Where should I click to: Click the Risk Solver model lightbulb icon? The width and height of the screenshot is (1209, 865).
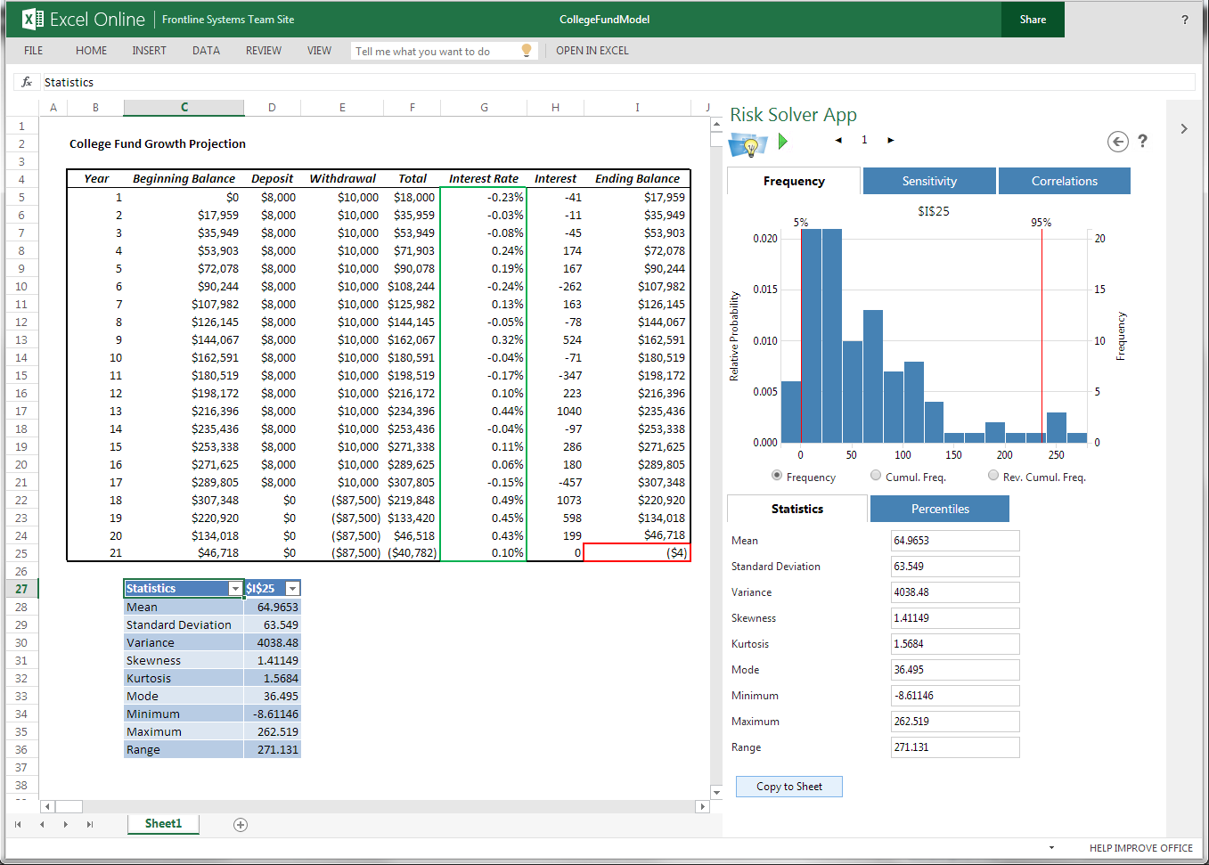[x=747, y=144]
